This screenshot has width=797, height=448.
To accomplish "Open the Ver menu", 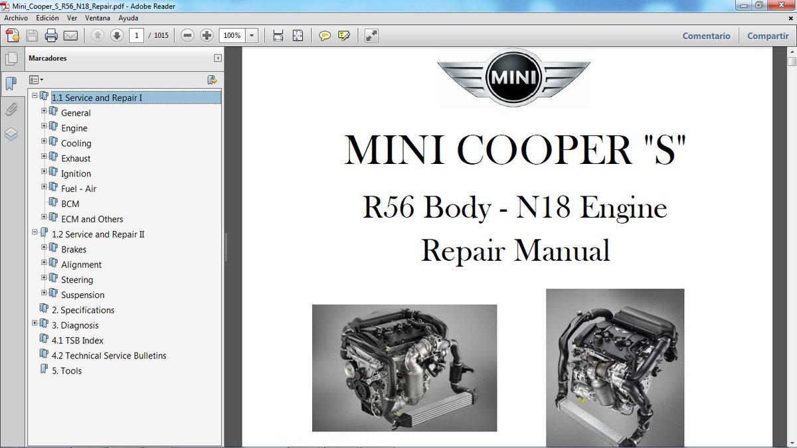I will (72, 18).
